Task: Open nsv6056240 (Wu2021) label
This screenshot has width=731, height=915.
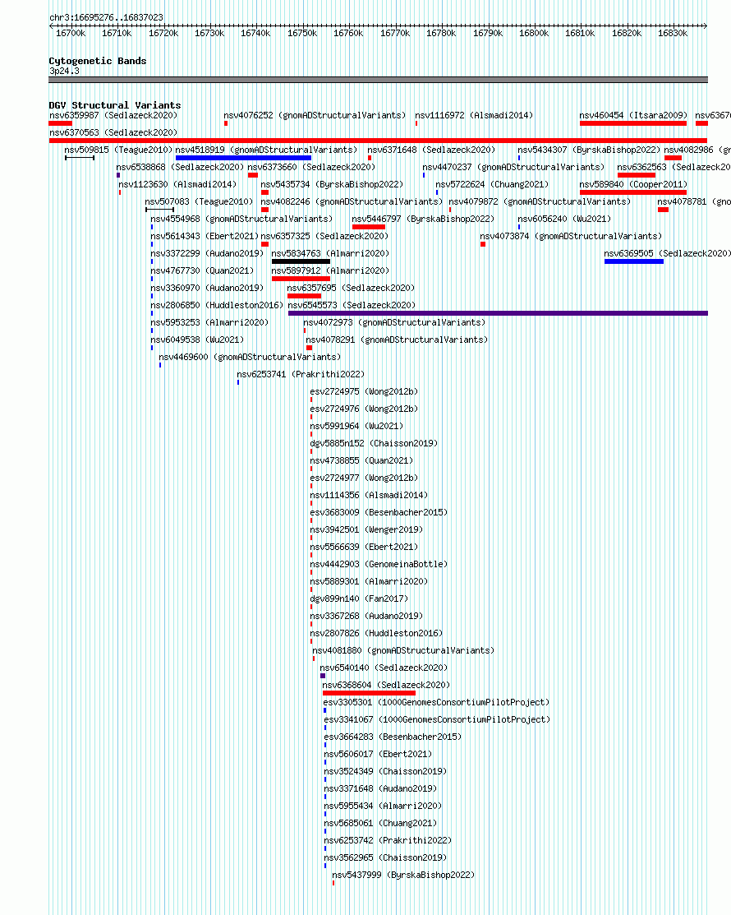Action: (x=564, y=219)
